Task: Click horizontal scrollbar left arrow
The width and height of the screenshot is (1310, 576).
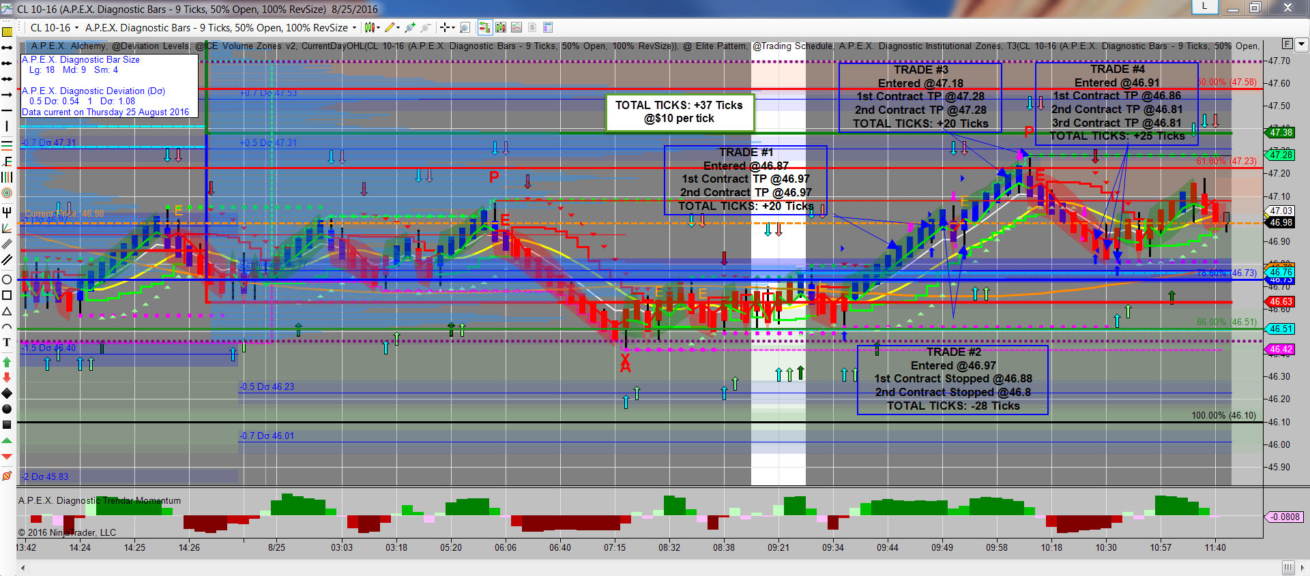Action: [x=23, y=567]
